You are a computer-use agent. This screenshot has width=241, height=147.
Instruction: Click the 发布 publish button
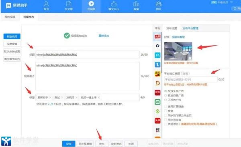click(x=102, y=144)
